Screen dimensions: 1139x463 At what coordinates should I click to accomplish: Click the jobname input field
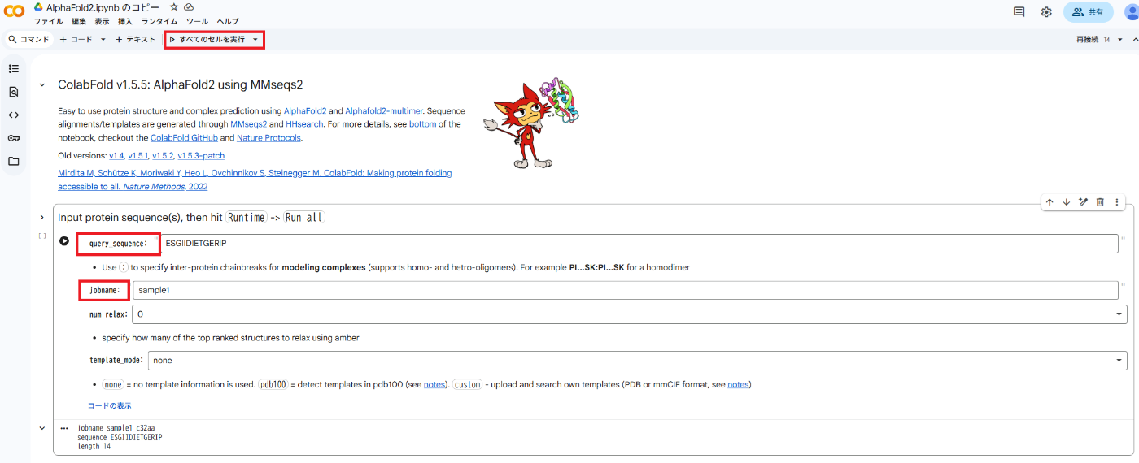625,290
